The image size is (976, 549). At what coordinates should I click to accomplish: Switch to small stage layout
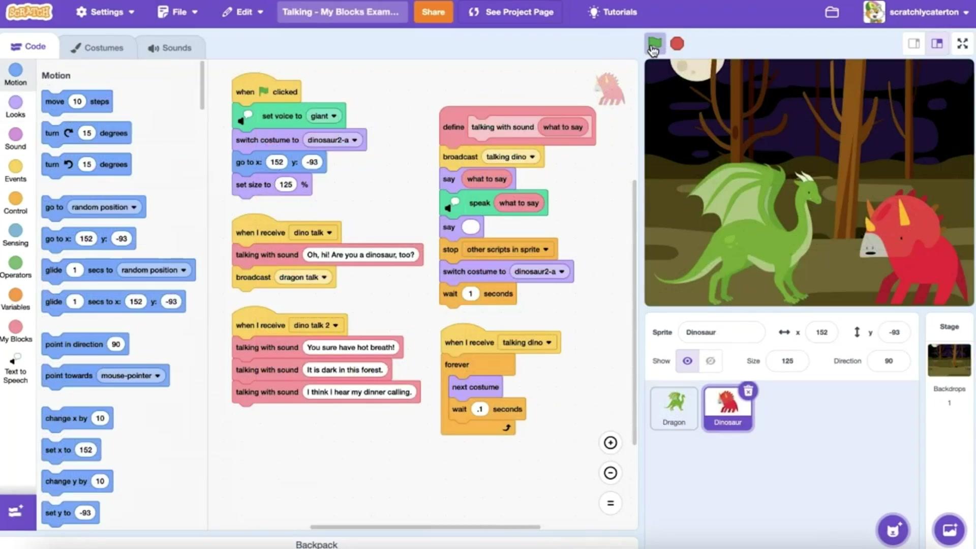point(913,44)
